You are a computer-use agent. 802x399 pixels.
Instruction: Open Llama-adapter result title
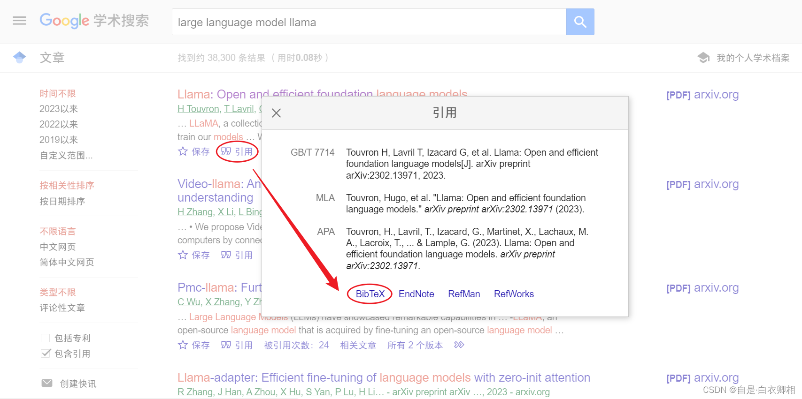coord(384,377)
